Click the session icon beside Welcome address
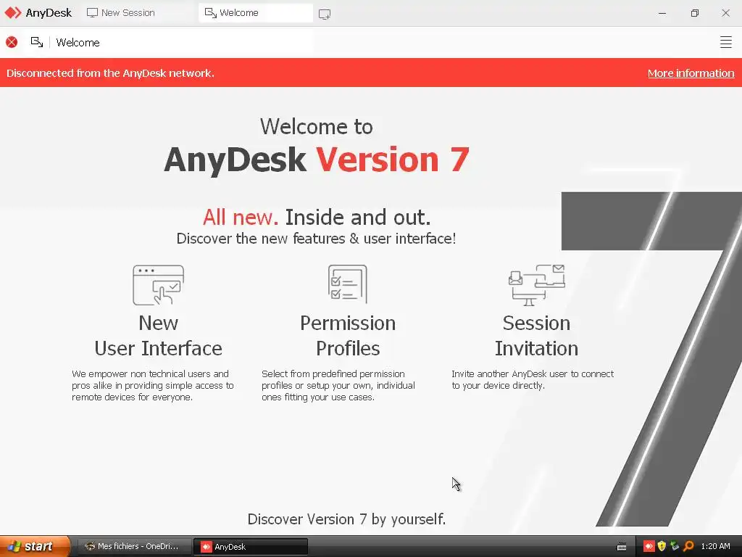The height and width of the screenshot is (557, 742). click(37, 42)
